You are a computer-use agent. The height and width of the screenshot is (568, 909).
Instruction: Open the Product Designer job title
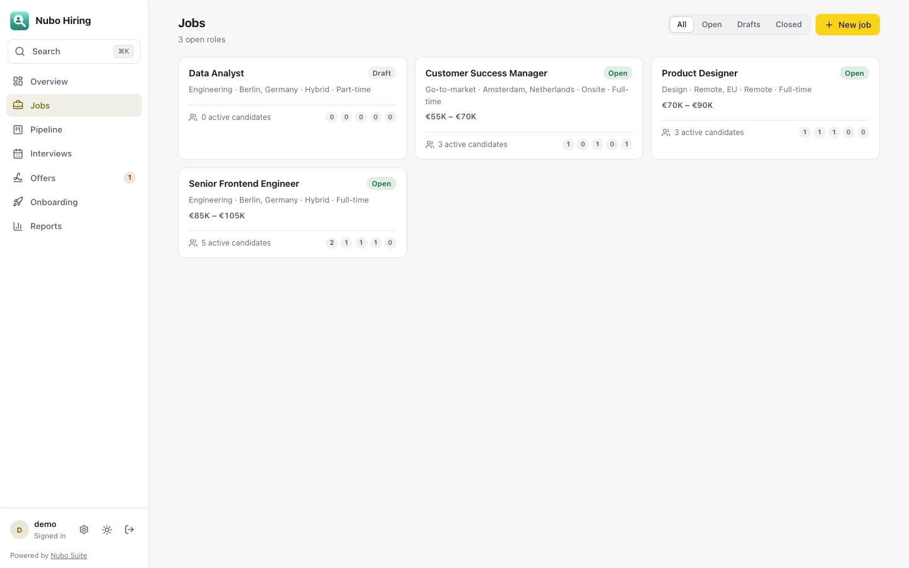pos(699,73)
